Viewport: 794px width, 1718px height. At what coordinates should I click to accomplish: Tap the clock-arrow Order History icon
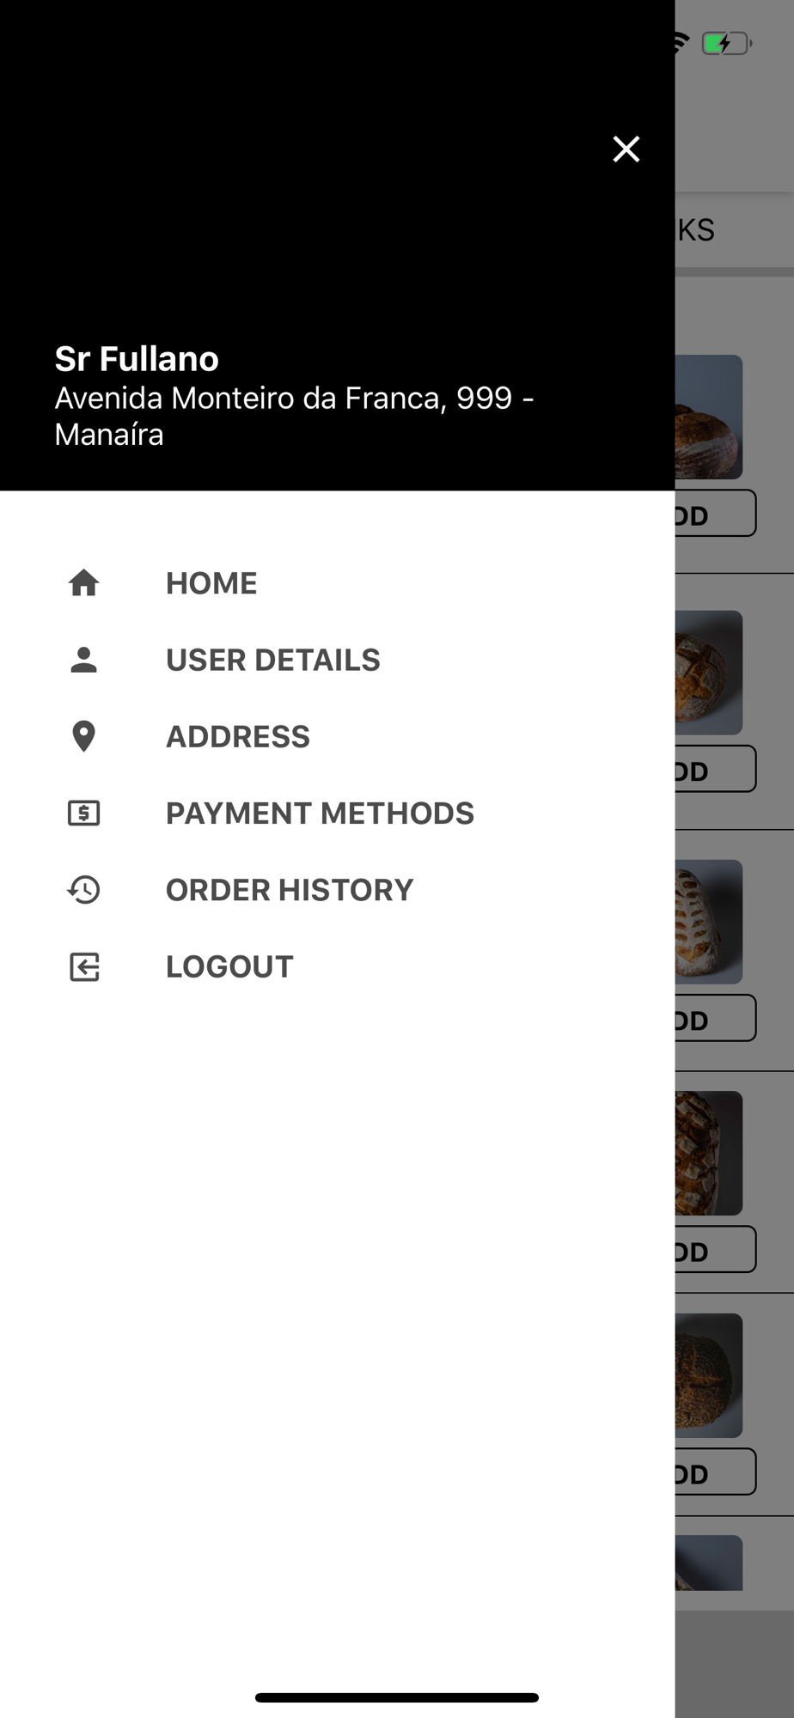tap(84, 890)
